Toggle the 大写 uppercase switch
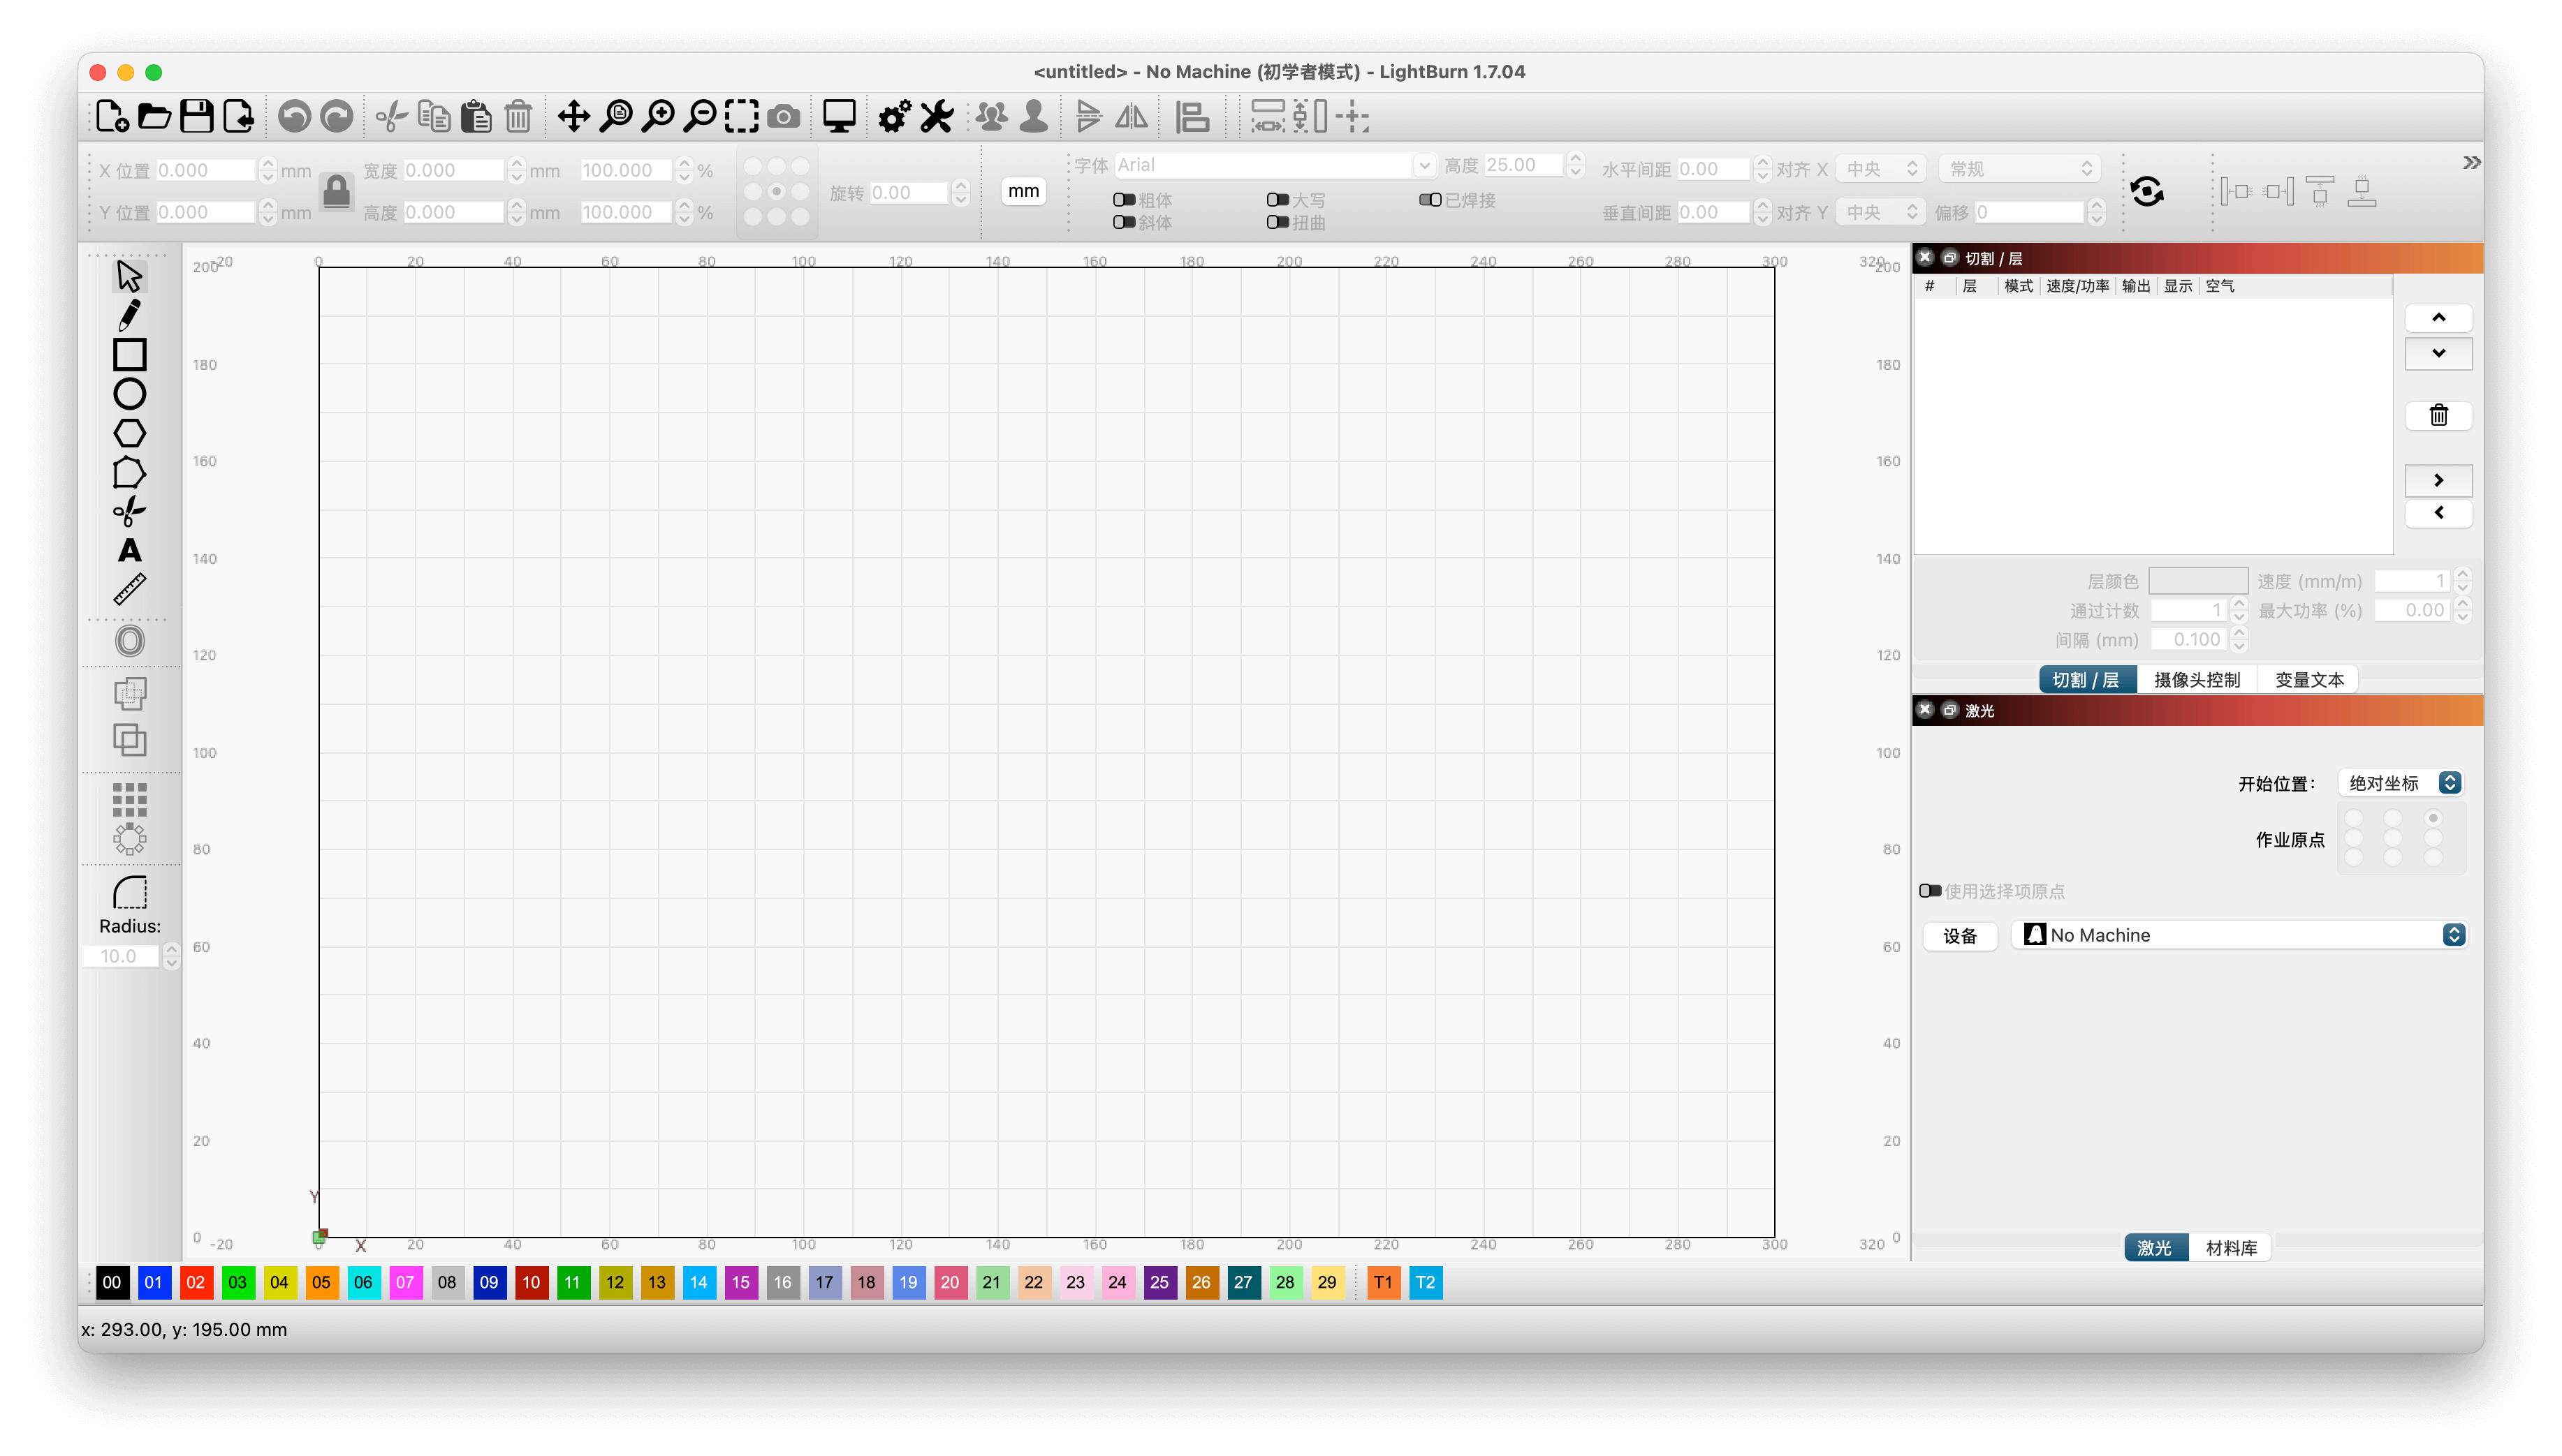This screenshot has width=2562, height=1456. click(x=1278, y=200)
